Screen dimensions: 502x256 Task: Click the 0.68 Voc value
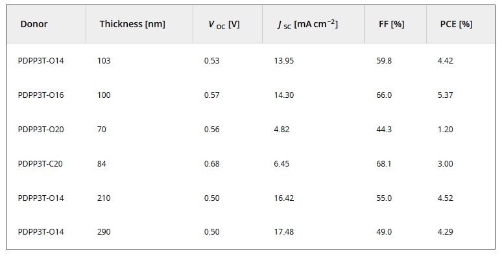pos(212,164)
